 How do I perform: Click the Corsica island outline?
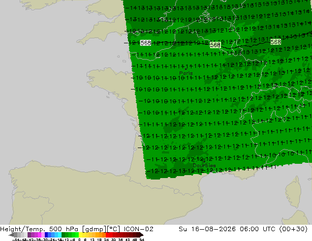point(294,192)
